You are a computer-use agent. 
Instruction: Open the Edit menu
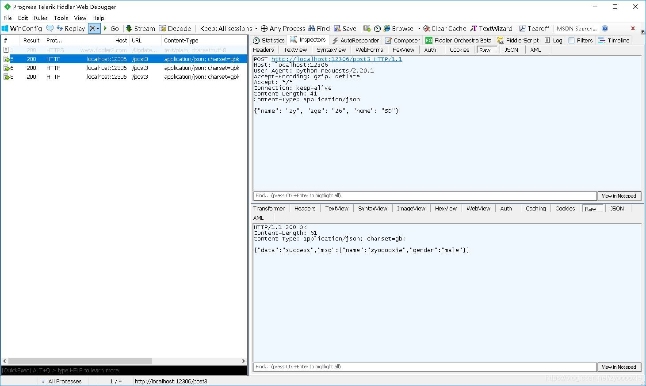23,18
